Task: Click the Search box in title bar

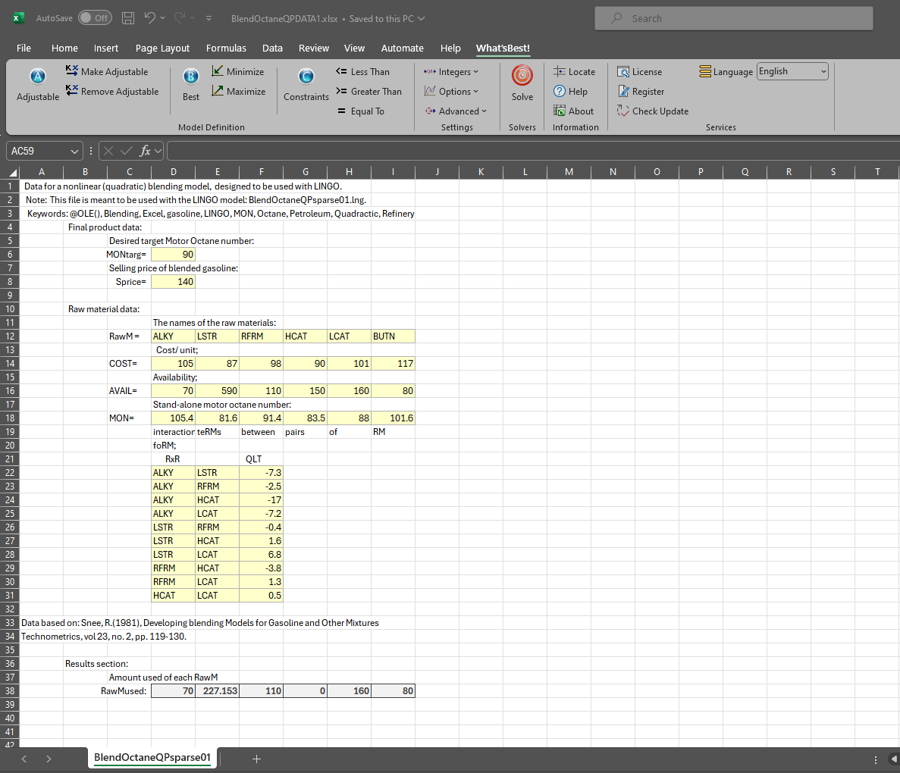Action: coord(733,18)
